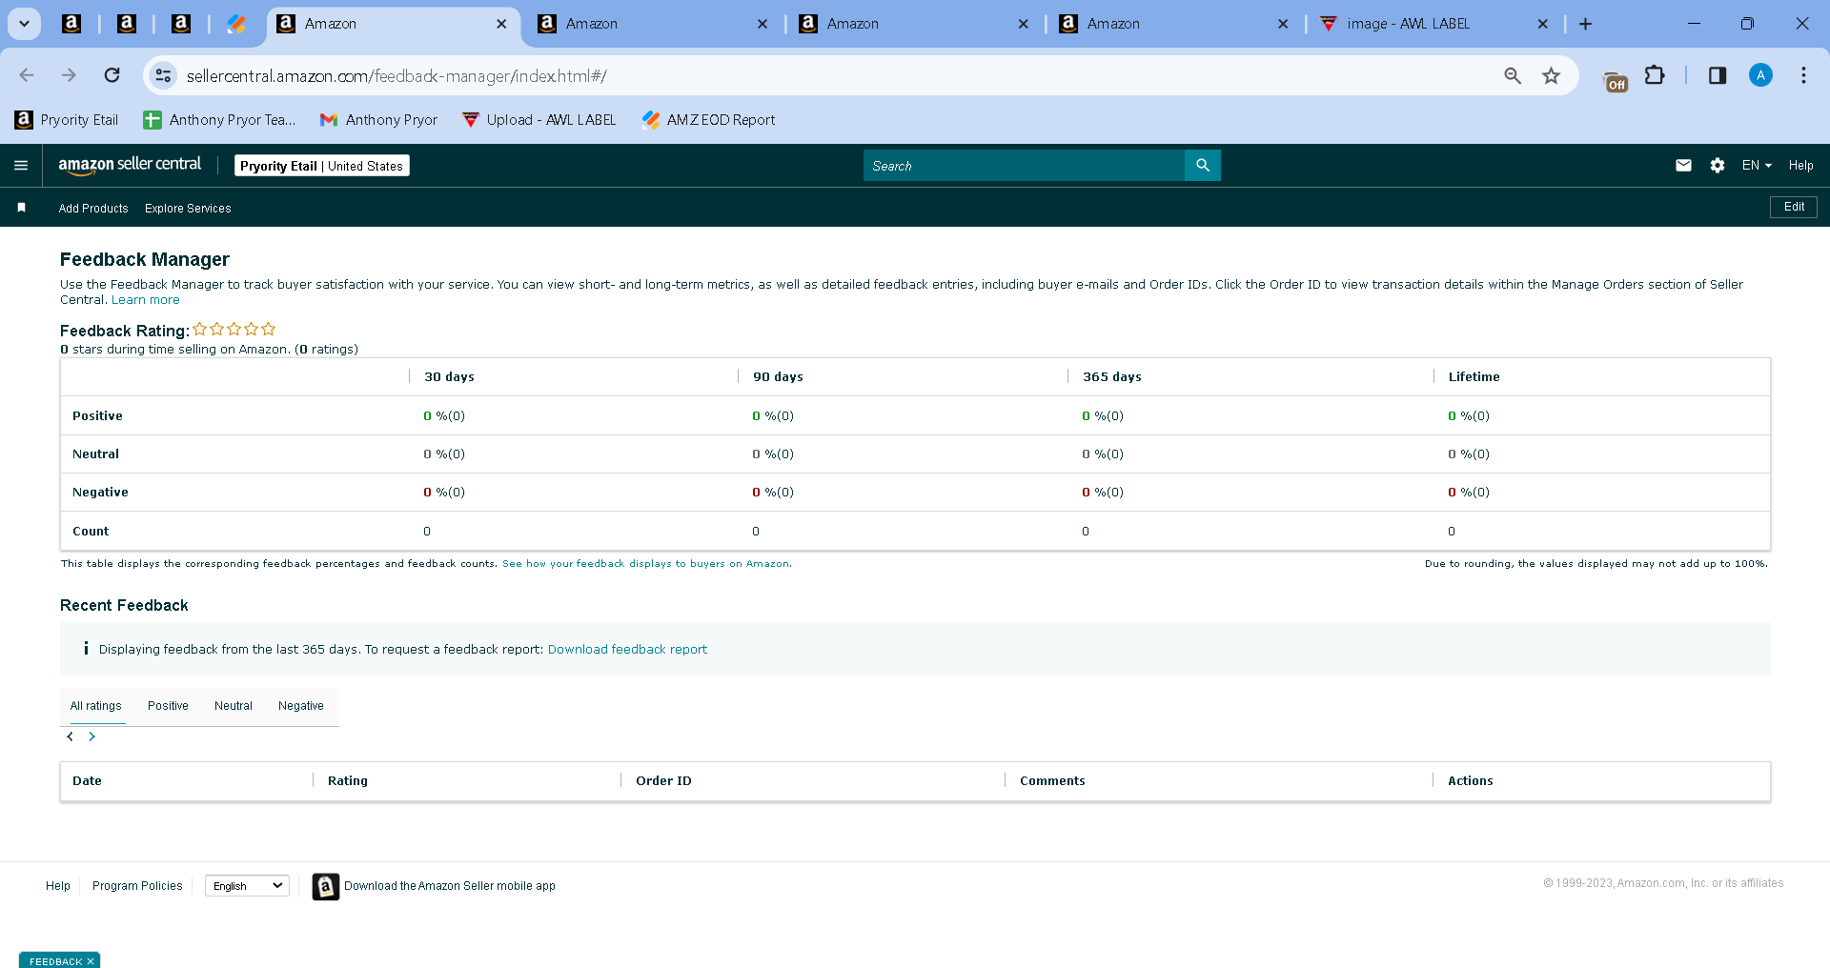Click the Lifetime column header
This screenshot has width=1830, height=968.
[1474, 377]
